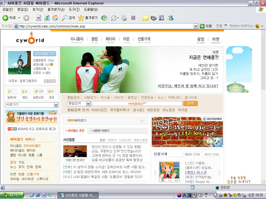
Task: Open the 검색 search toolbar button
Action: click(x=68, y=18)
